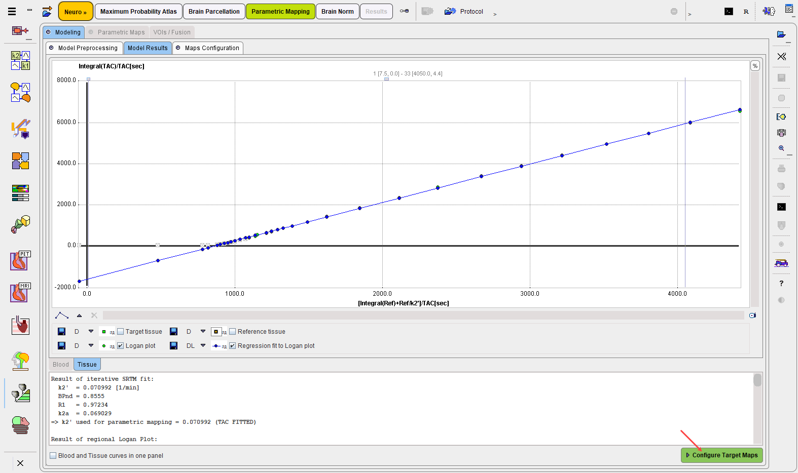Launch the MRI cardiac tool in sidebar
The height and width of the screenshot is (473, 798).
point(20,293)
